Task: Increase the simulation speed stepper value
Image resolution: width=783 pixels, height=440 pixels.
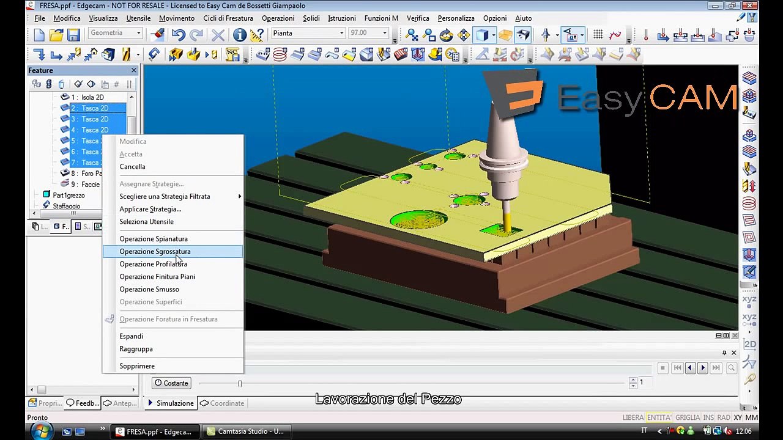Action: 633,380
